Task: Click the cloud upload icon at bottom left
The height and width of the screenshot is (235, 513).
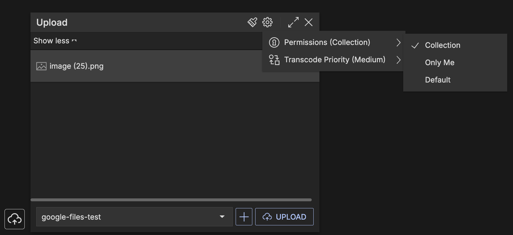Action: 15,219
